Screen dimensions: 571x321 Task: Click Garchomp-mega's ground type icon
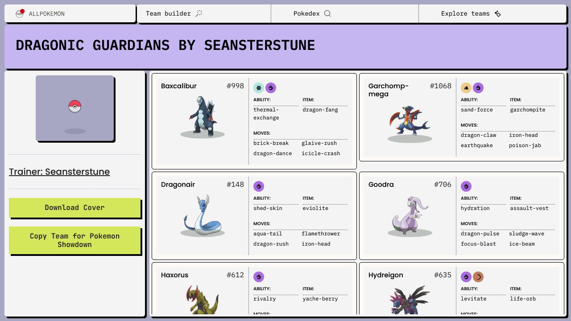[x=466, y=88]
